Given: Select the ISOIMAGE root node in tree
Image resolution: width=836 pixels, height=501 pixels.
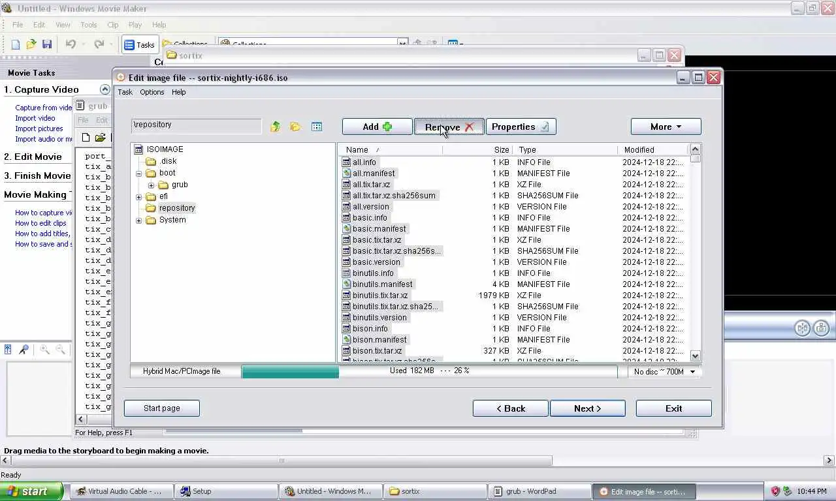Looking at the screenshot, I should [x=165, y=149].
